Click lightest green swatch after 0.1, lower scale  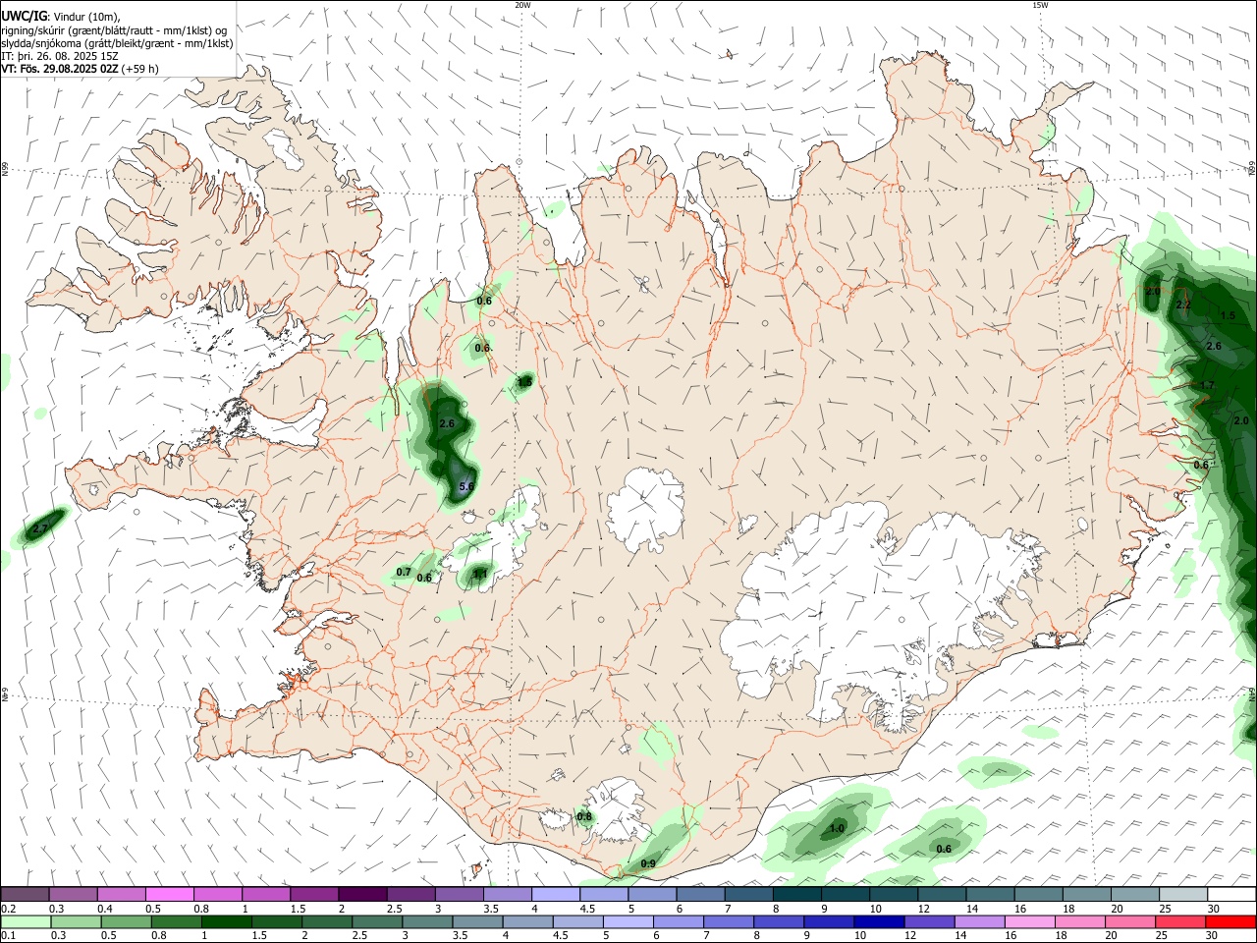[25, 921]
